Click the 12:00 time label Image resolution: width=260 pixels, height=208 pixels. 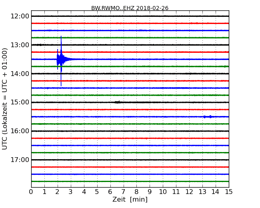[x=20, y=16]
